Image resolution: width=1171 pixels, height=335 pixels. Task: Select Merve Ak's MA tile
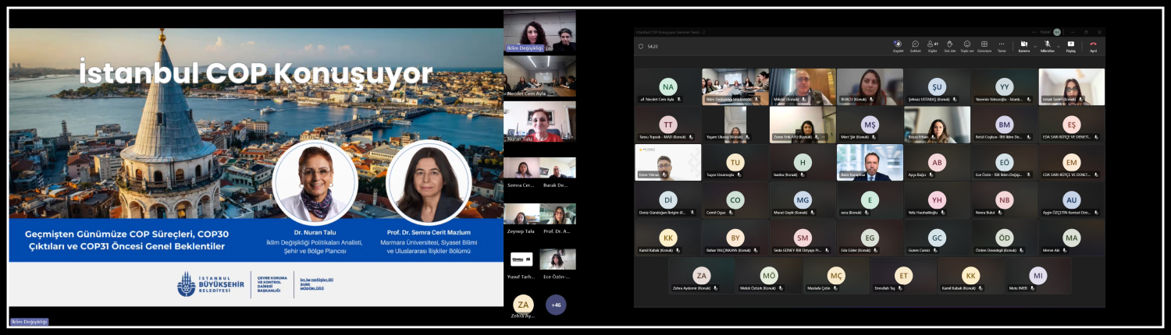(1072, 238)
